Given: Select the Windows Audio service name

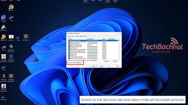Looking at the screenshot, I should click(x=73, y=54).
